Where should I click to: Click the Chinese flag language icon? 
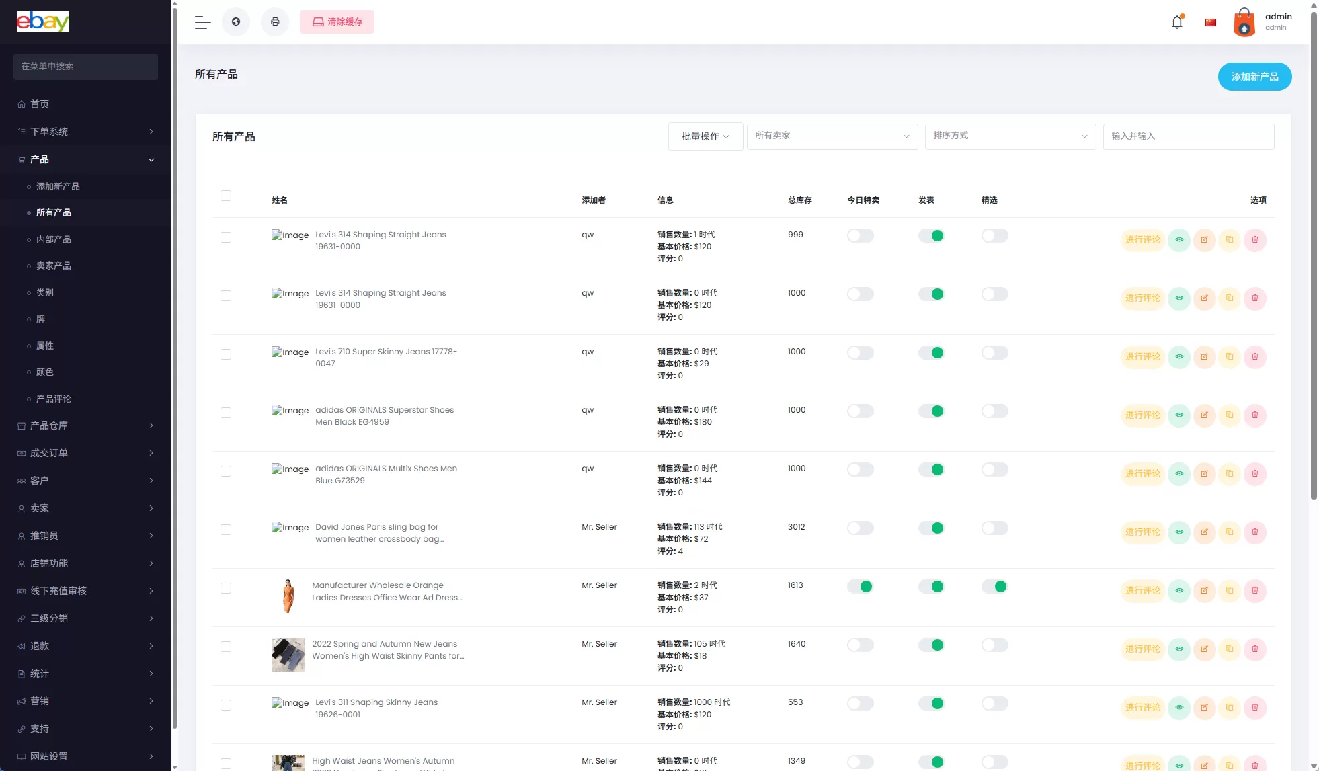(x=1211, y=22)
